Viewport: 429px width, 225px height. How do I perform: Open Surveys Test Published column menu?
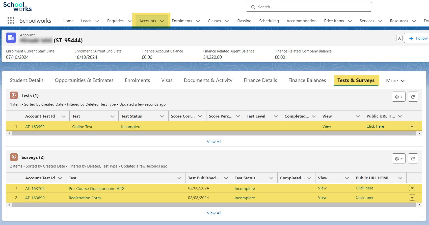click(226, 178)
